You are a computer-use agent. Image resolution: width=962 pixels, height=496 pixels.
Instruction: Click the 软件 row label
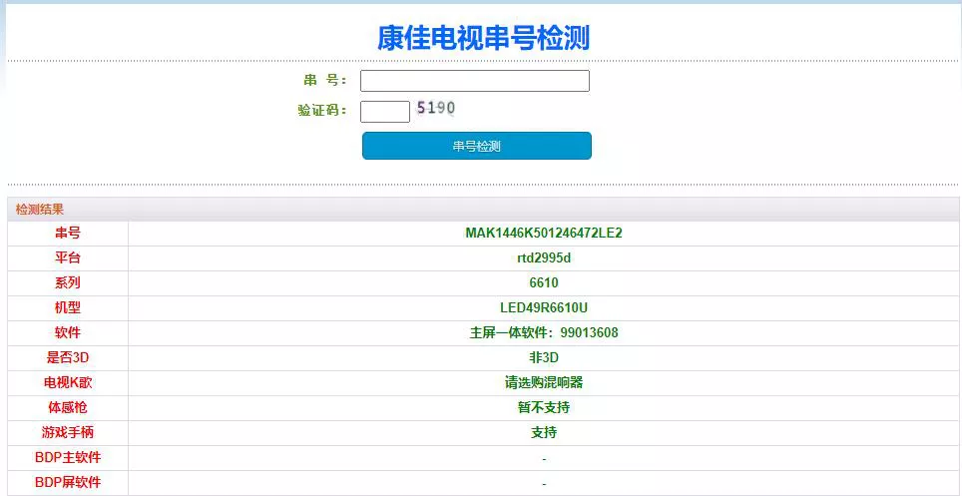(x=68, y=332)
